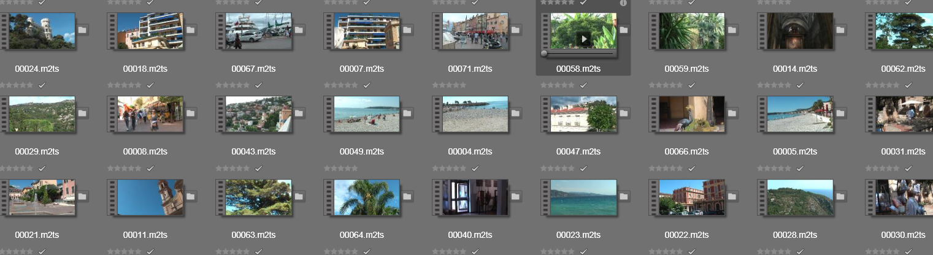Click the folder icon beside 00067.m2ts thumbnail
933x255 pixels.
point(299,29)
